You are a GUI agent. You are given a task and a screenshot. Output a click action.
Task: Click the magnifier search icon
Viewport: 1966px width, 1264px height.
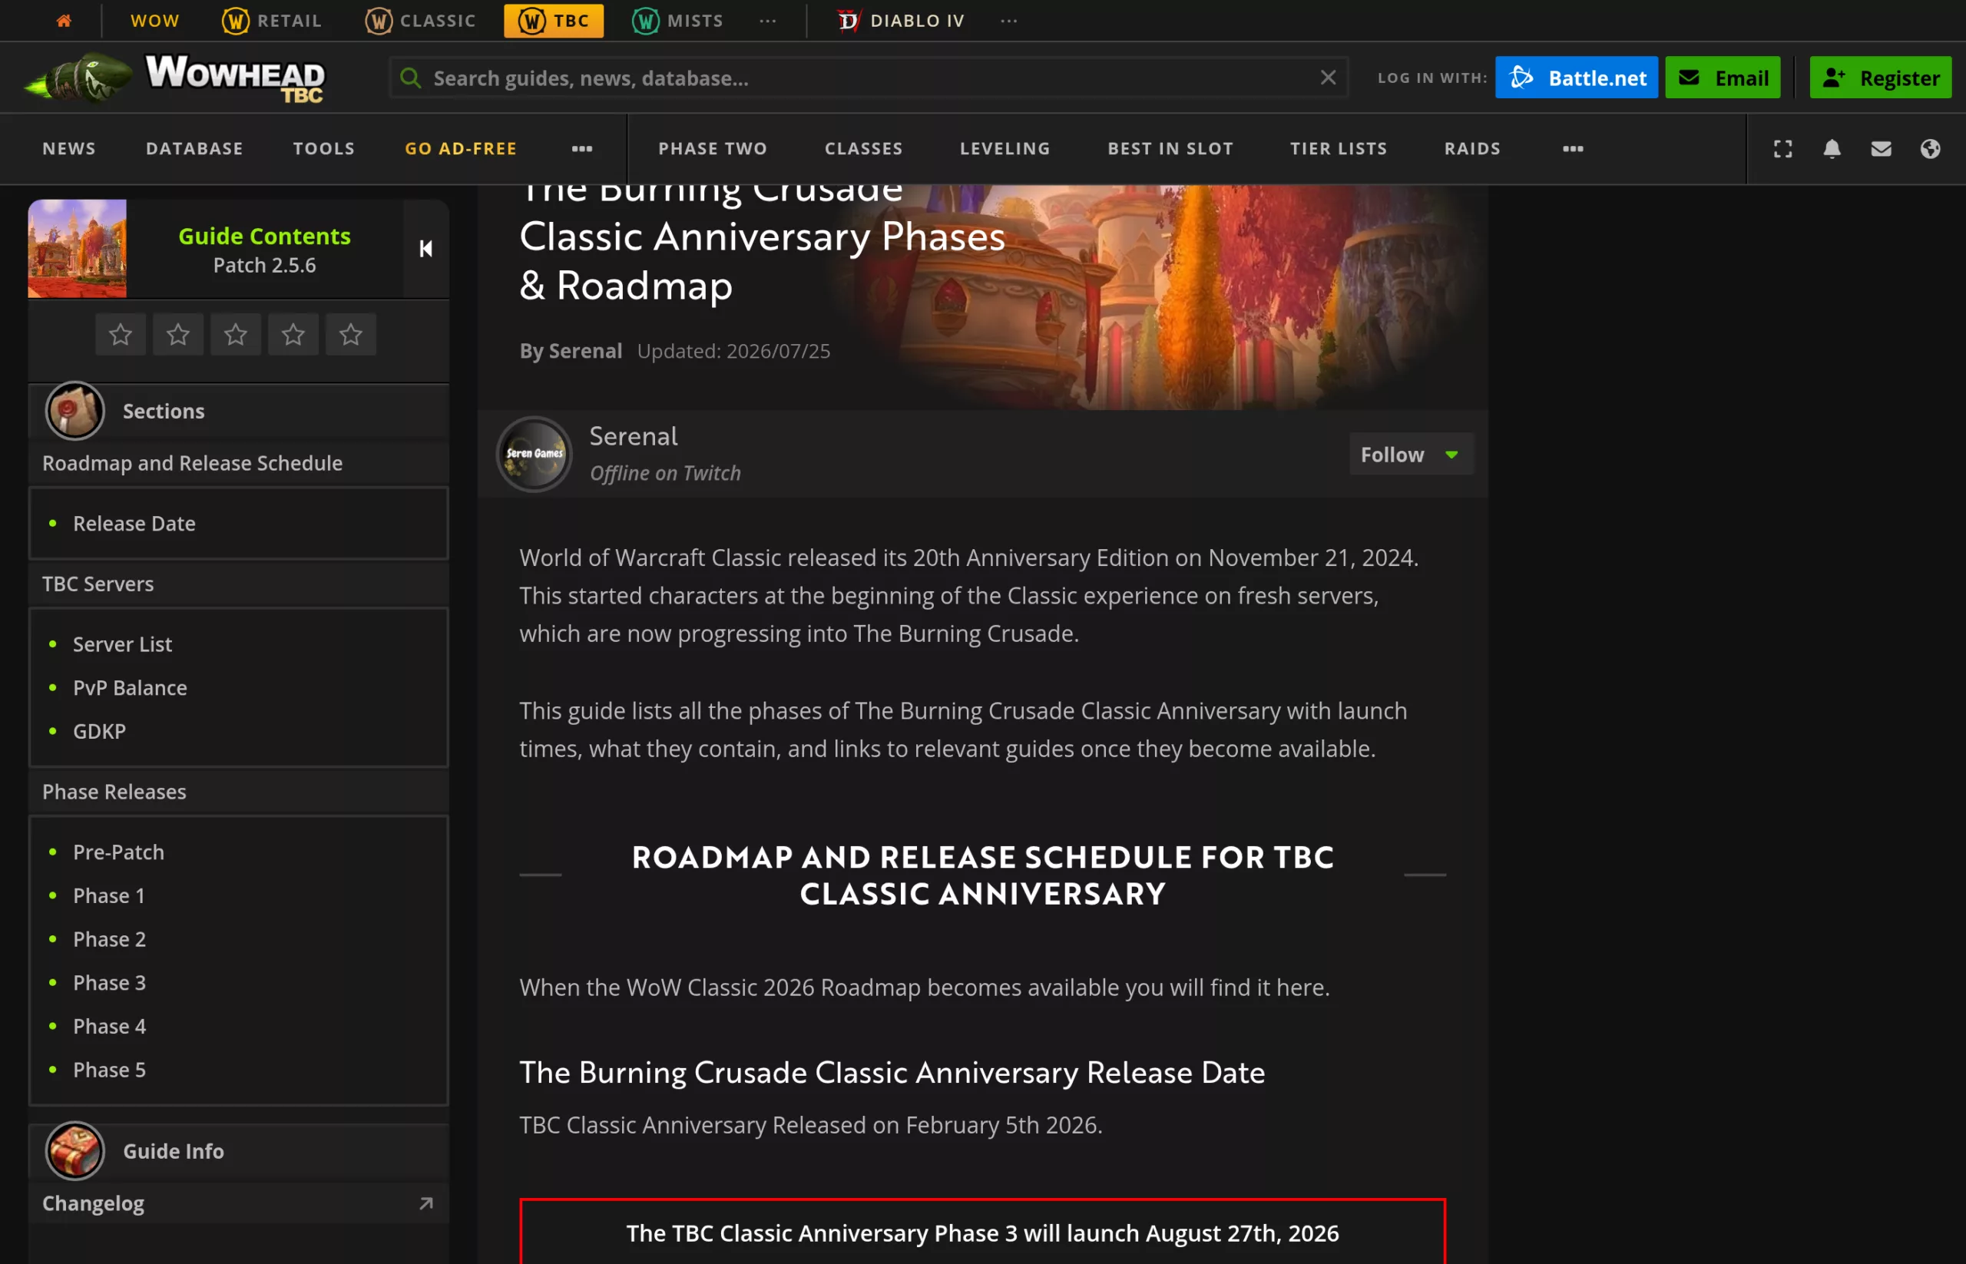pos(410,78)
